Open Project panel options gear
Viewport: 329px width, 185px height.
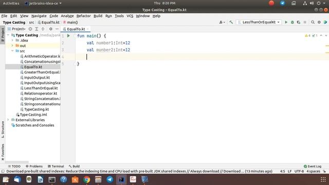(51, 29)
